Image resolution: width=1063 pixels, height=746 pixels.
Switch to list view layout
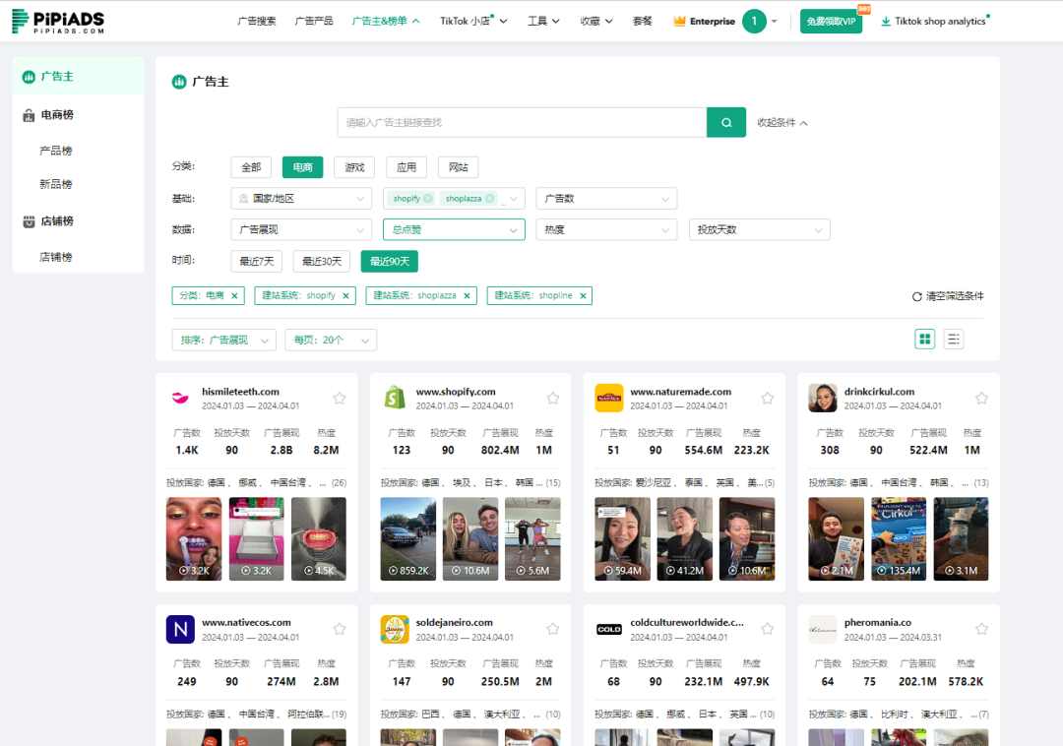coord(954,339)
